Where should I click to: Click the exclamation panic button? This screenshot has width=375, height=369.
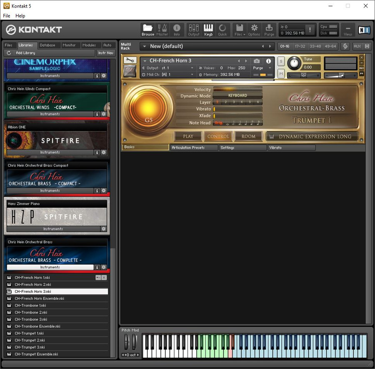tap(310, 30)
